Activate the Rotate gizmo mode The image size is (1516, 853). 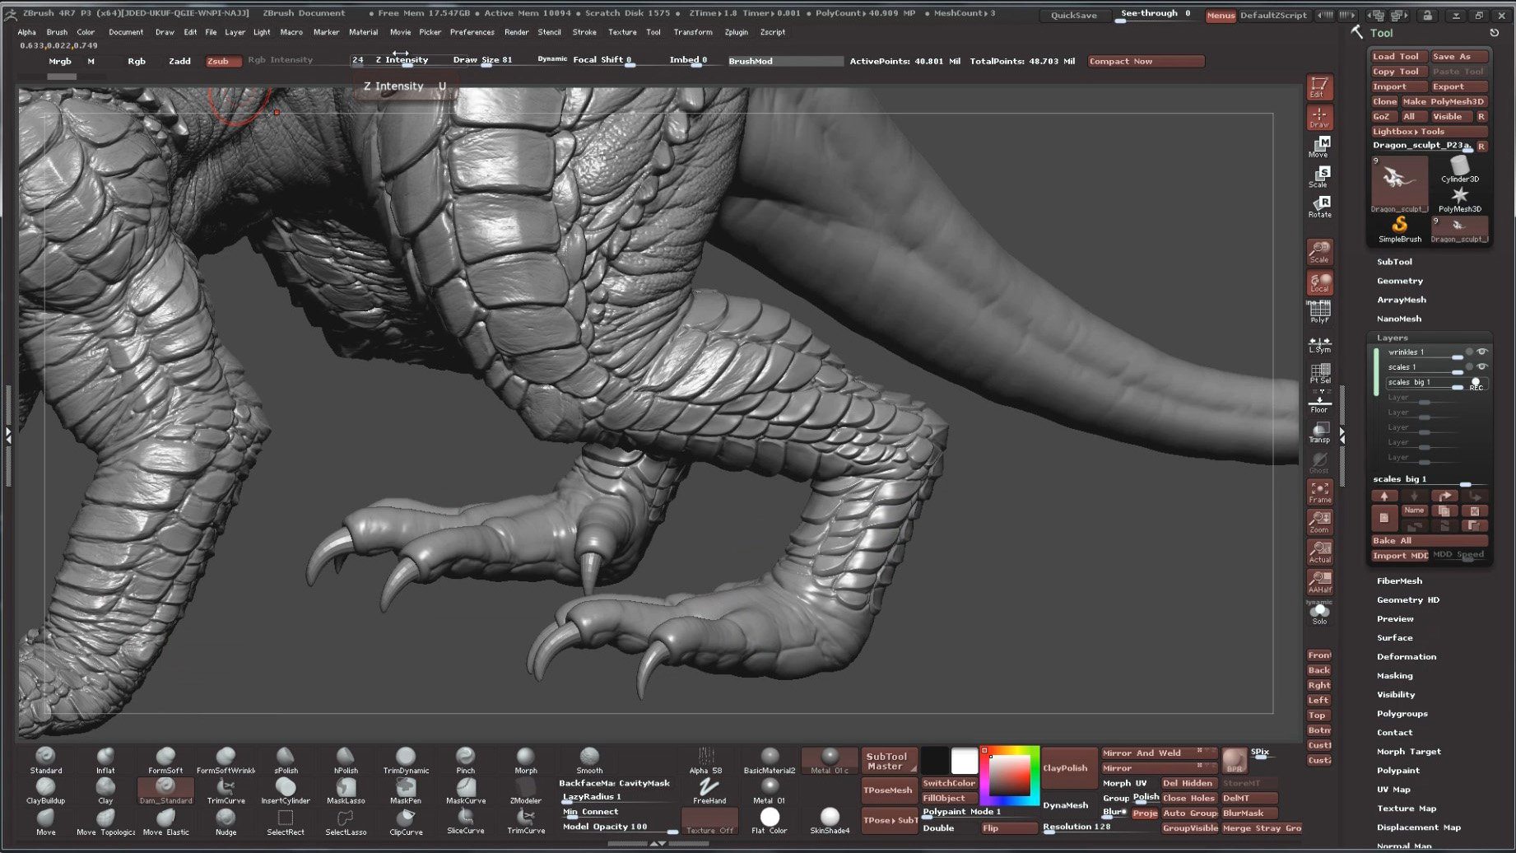pos(1319,207)
